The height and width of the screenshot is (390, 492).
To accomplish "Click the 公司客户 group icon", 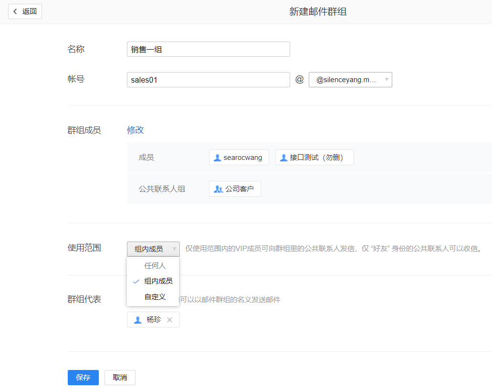I will click(219, 189).
